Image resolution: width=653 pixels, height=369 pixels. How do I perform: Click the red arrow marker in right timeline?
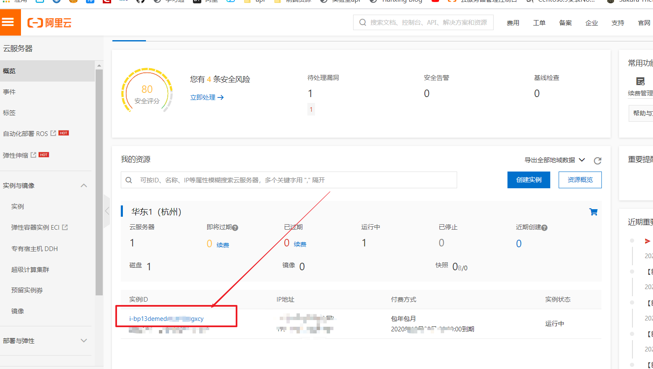[x=647, y=241]
